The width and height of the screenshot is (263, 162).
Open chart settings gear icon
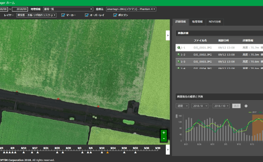[x=246, y=106]
